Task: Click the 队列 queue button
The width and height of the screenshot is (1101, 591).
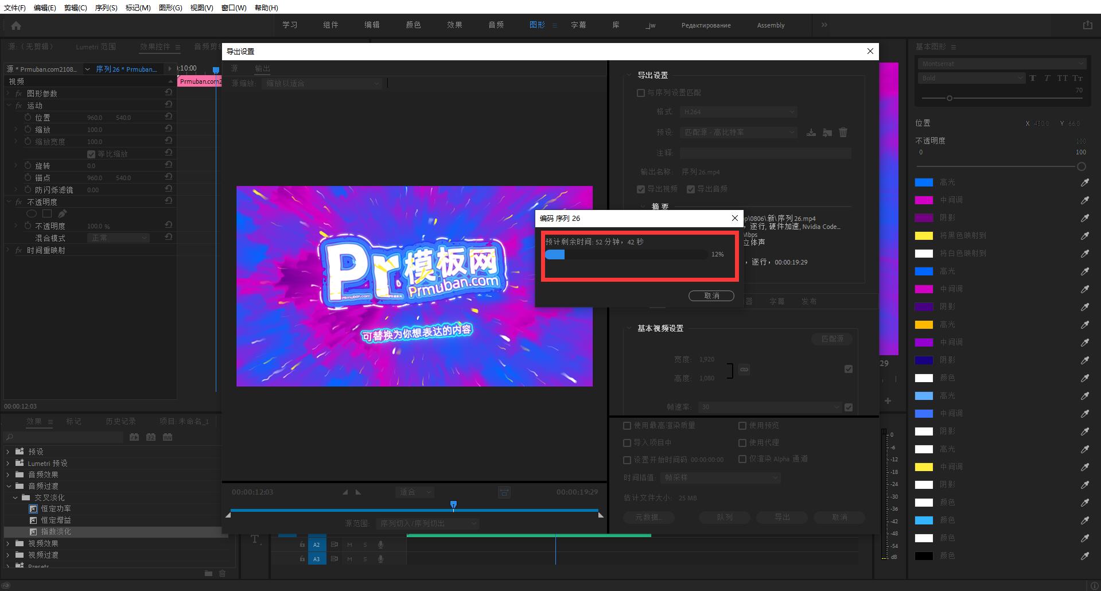Action: point(724,517)
